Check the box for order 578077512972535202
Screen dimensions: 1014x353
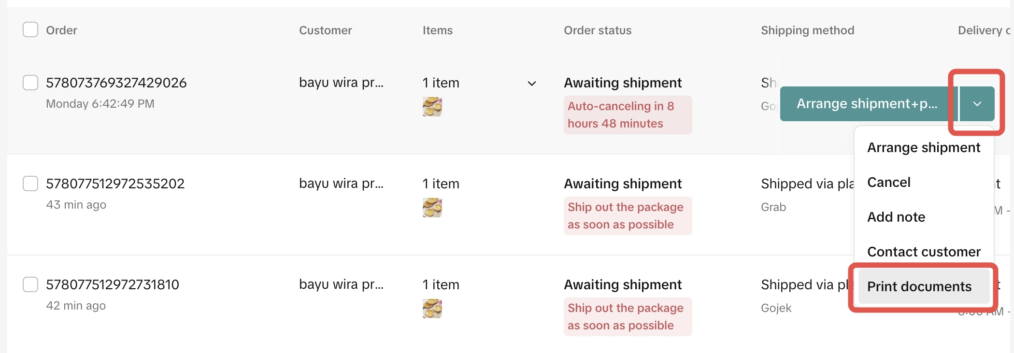click(x=30, y=184)
